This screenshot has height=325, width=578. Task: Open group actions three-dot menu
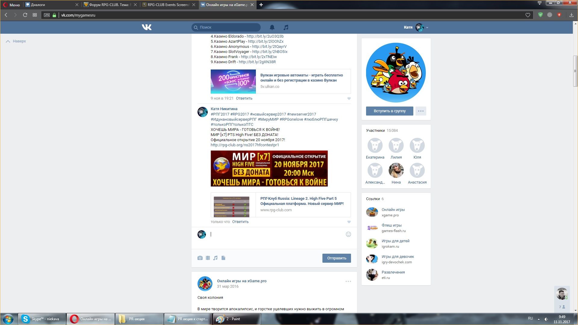[x=421, y=111]
